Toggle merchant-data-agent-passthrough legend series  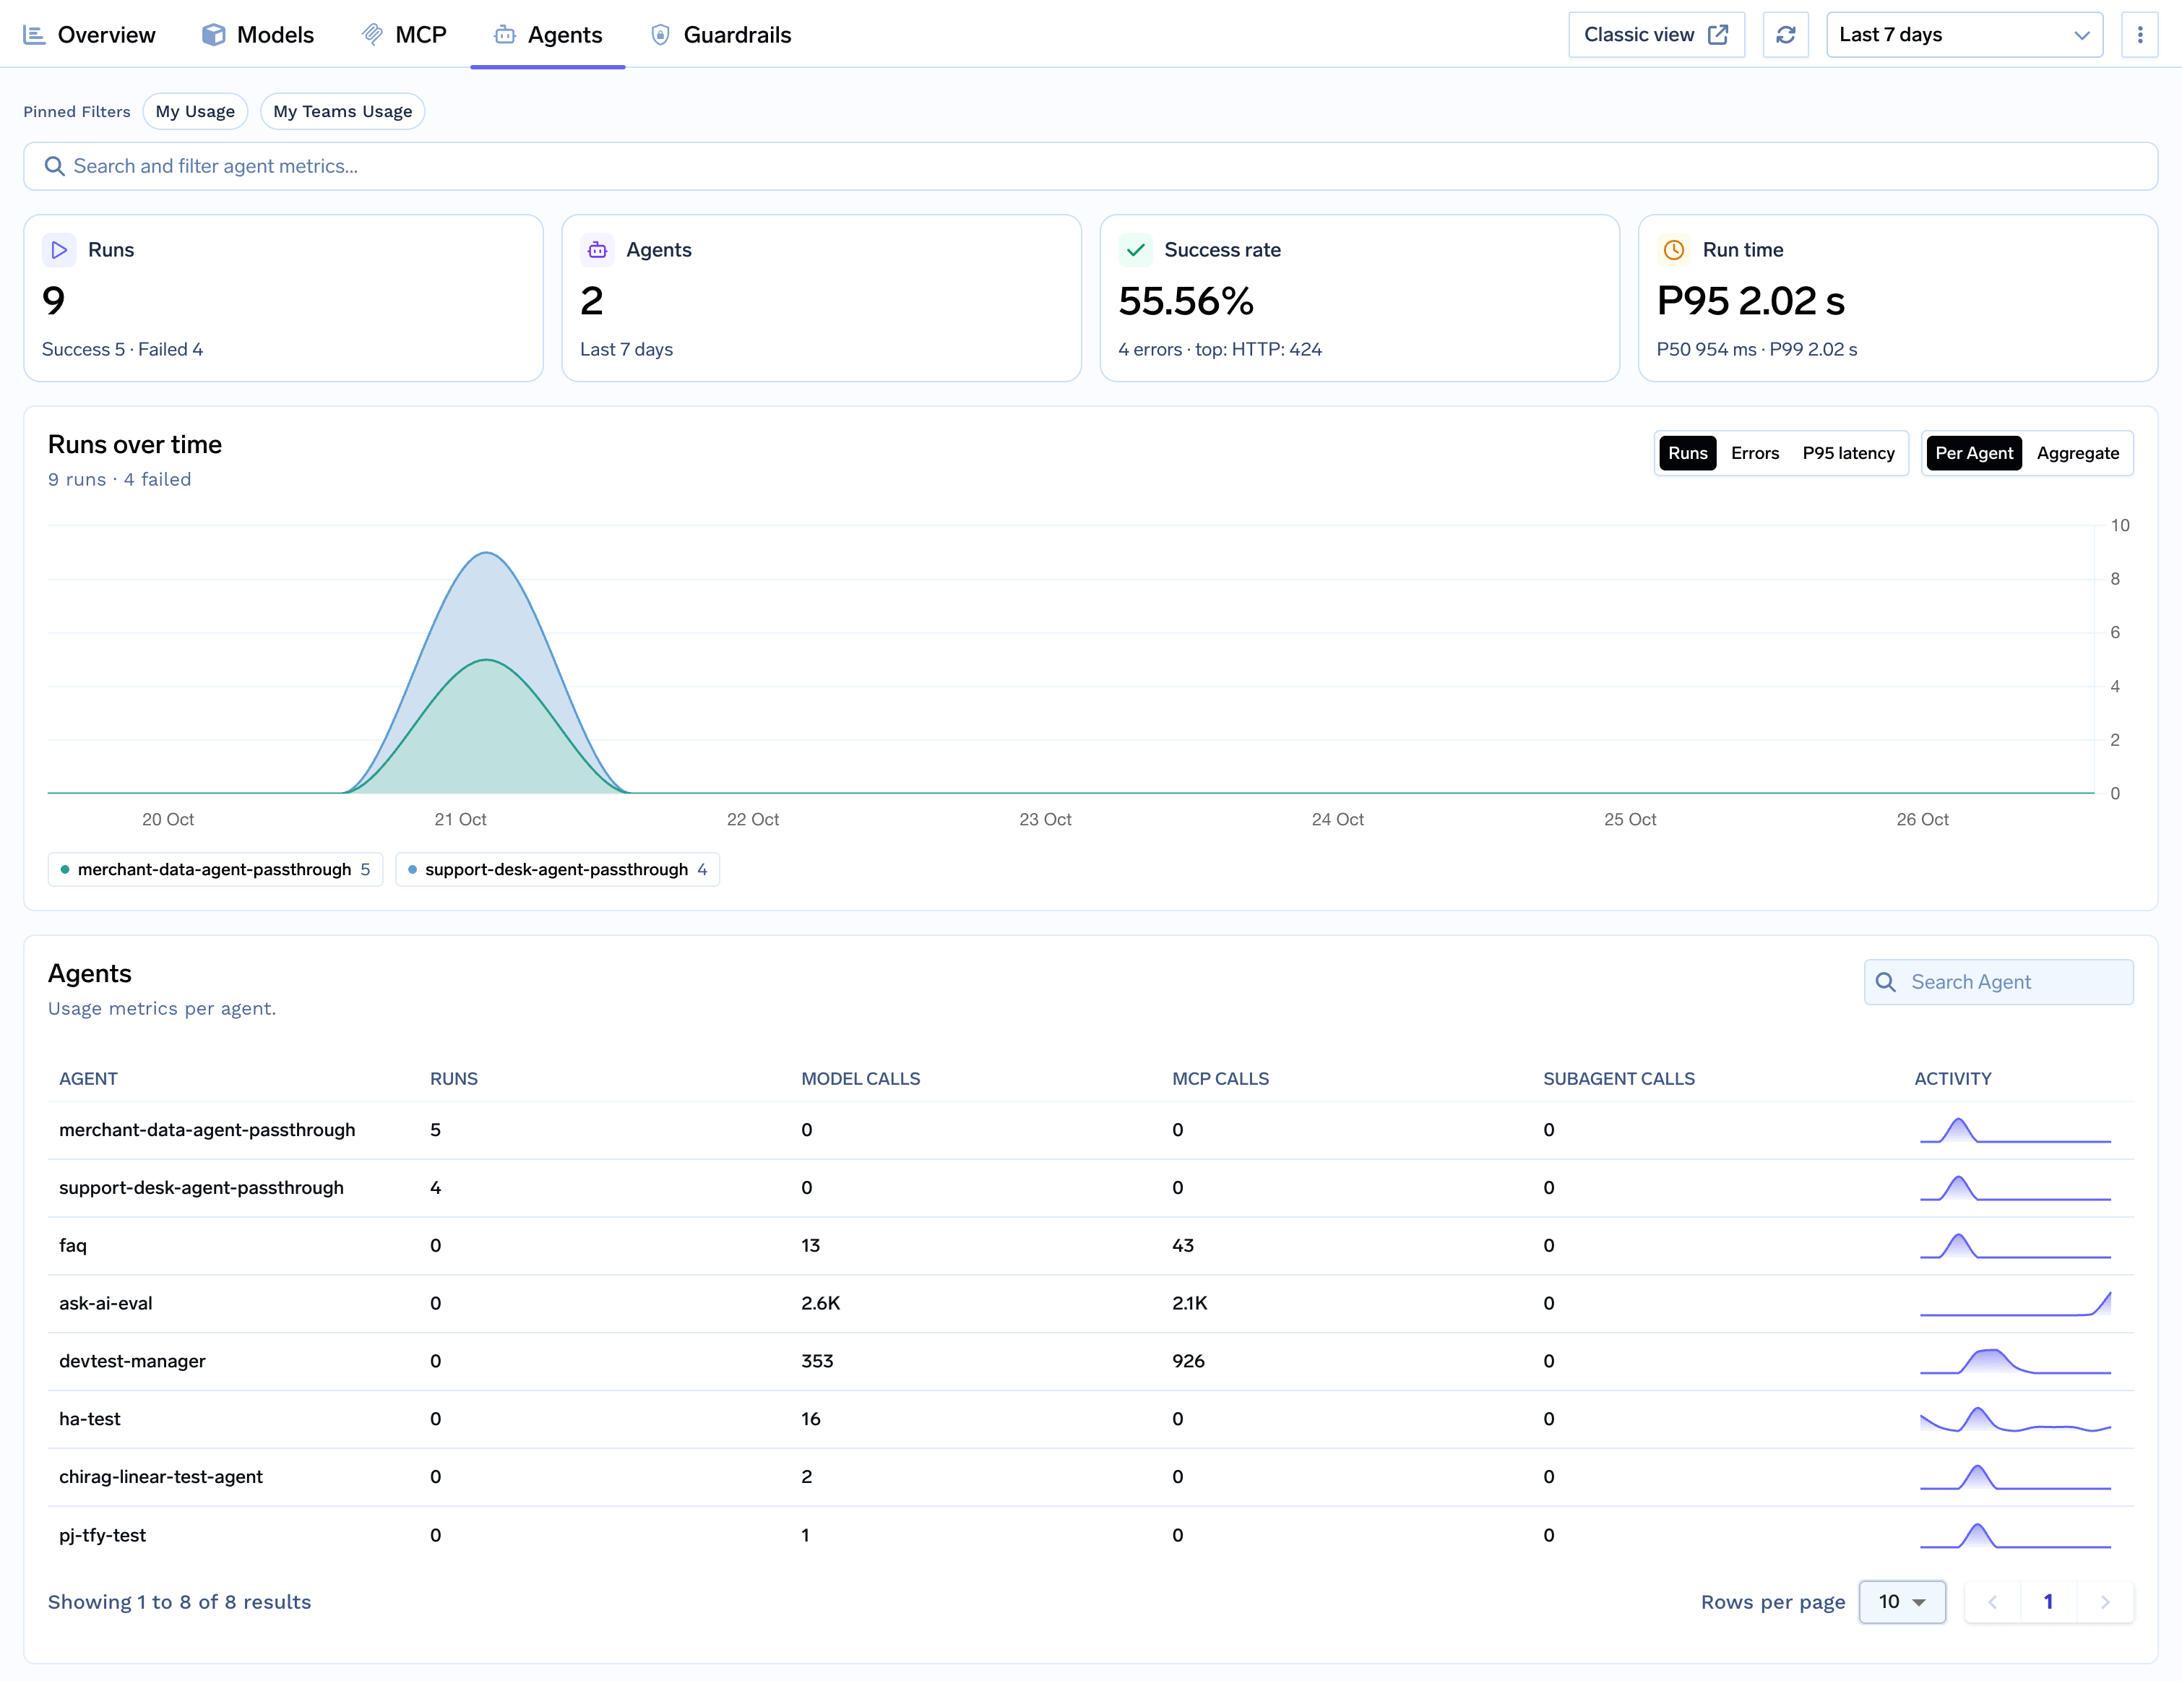[215, 869]
